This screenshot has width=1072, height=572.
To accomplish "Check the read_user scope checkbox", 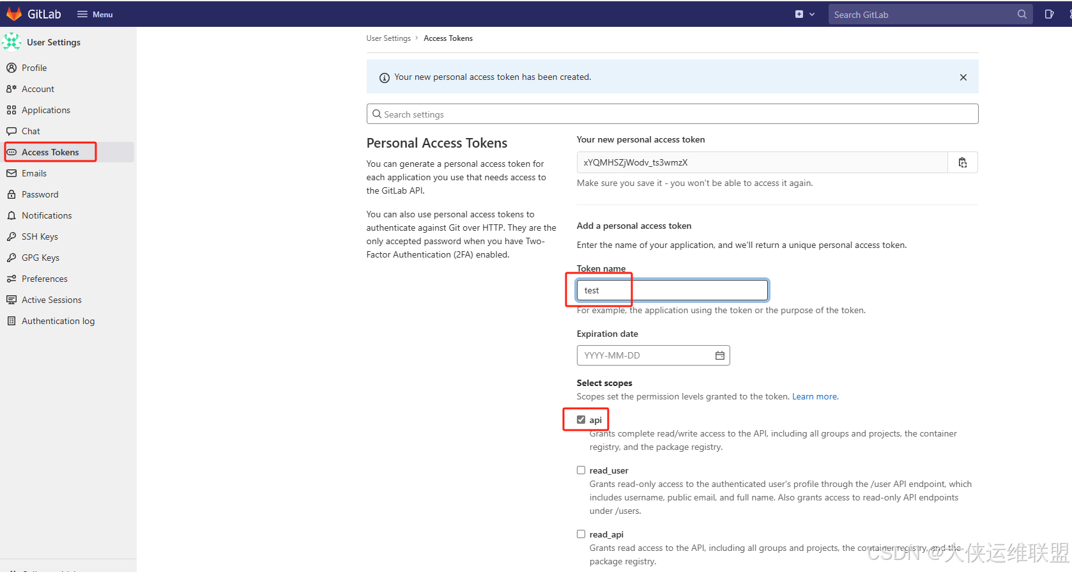I will [581, 470].
